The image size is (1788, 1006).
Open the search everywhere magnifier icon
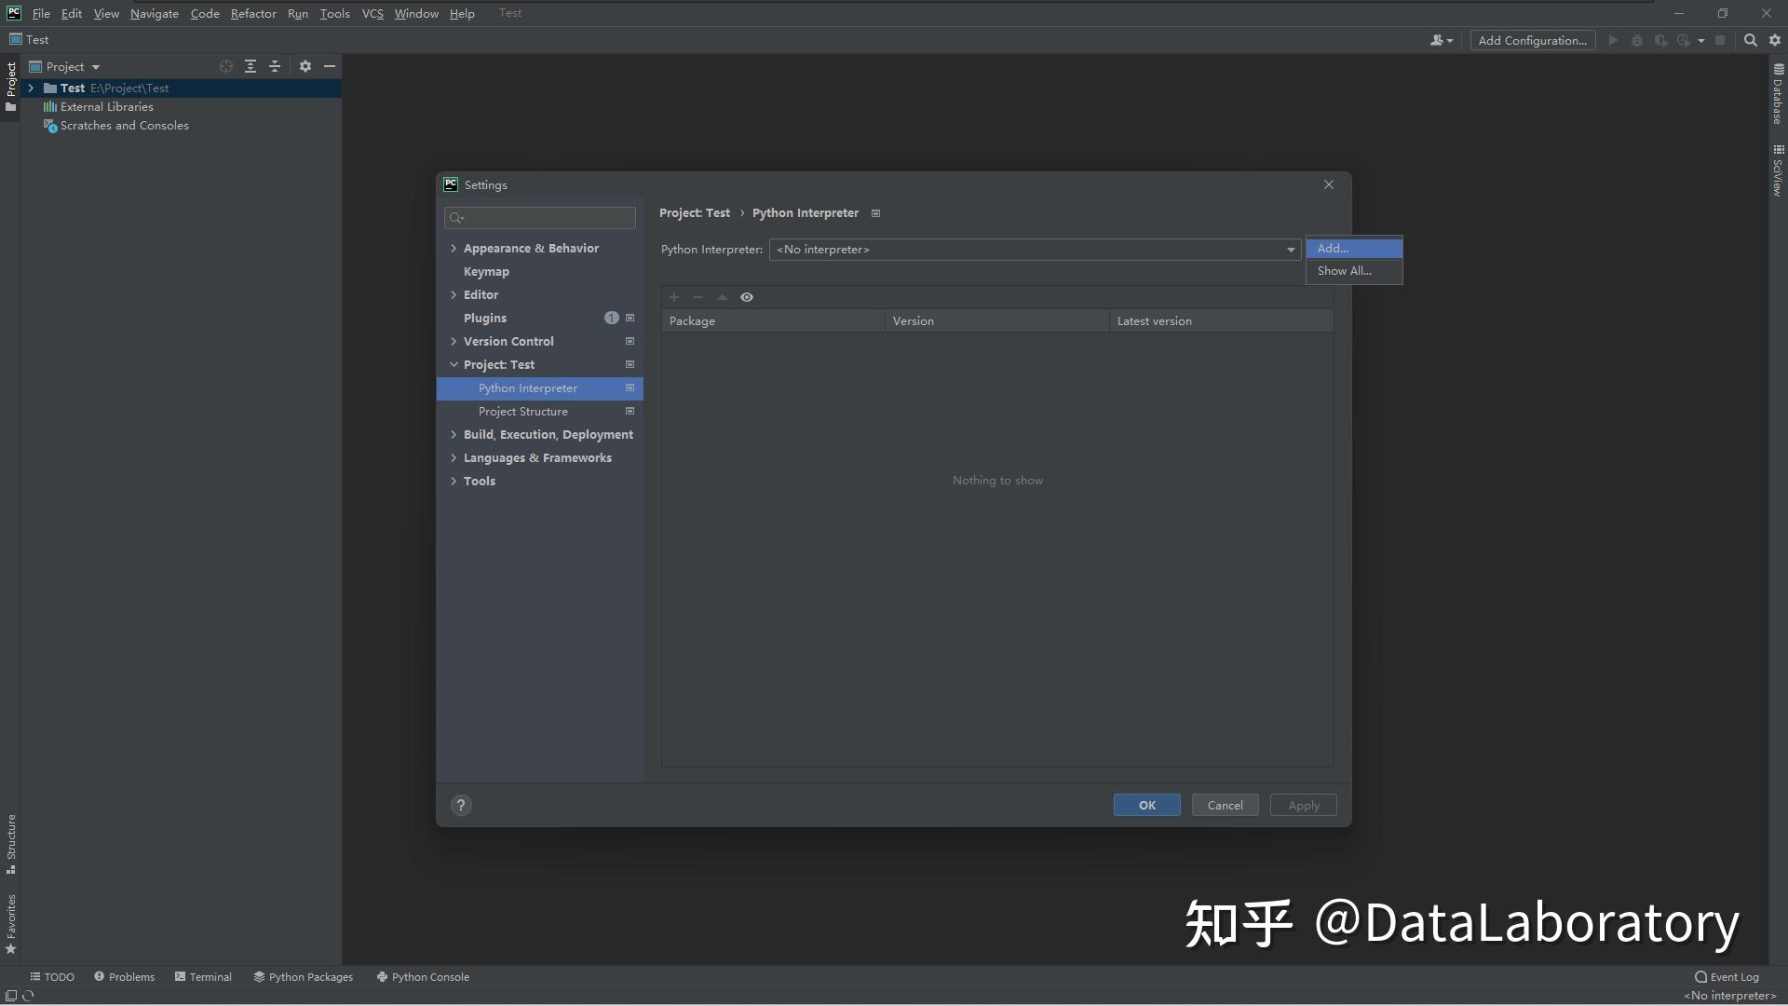tap(1750, 40)
